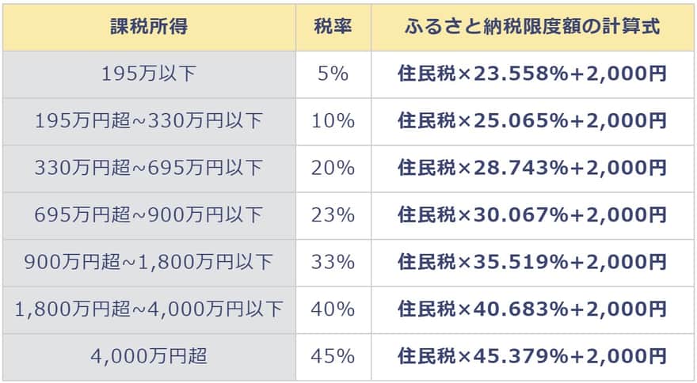Viewport: 697px width, 383px height.
Task: Select the 330万円超~695万円以下 cell
Action: (x=149, y=169)
